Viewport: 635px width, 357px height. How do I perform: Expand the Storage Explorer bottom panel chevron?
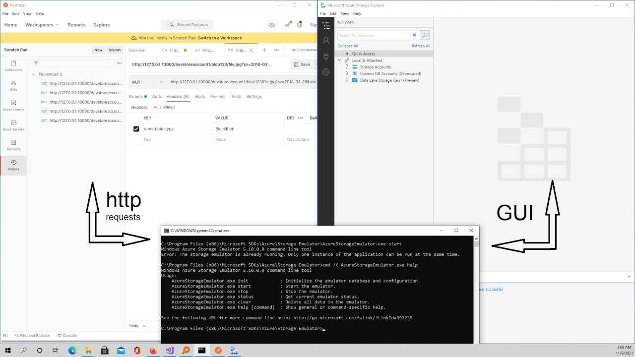629,276
